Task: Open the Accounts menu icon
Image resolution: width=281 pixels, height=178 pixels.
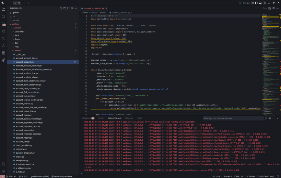Action: click(3, 164)
